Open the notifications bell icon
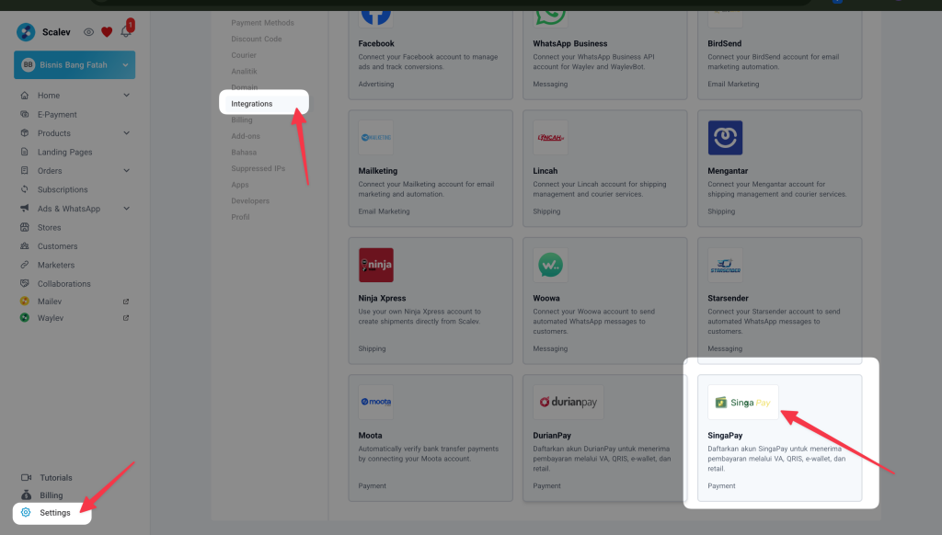Screen dimensions: 942x535 pos(125,31)
